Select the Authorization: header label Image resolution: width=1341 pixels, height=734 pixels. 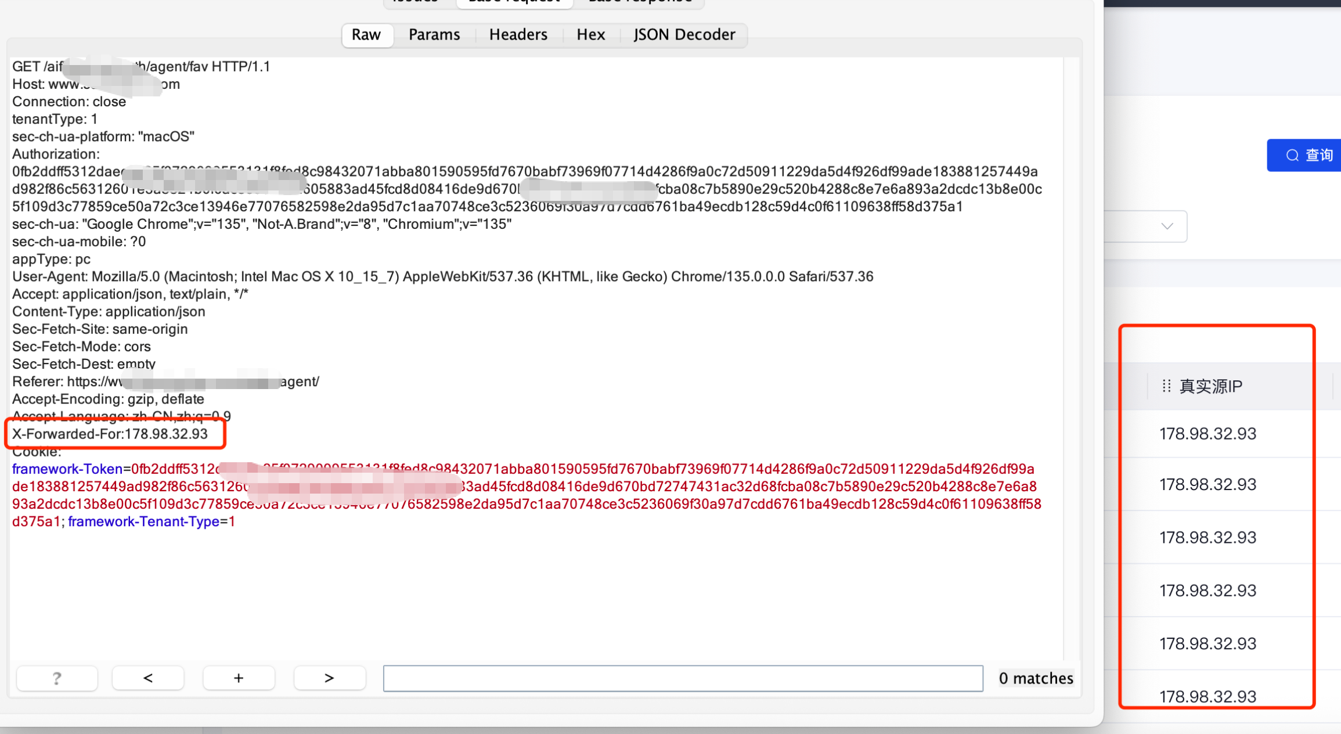(x=56, y=154)
